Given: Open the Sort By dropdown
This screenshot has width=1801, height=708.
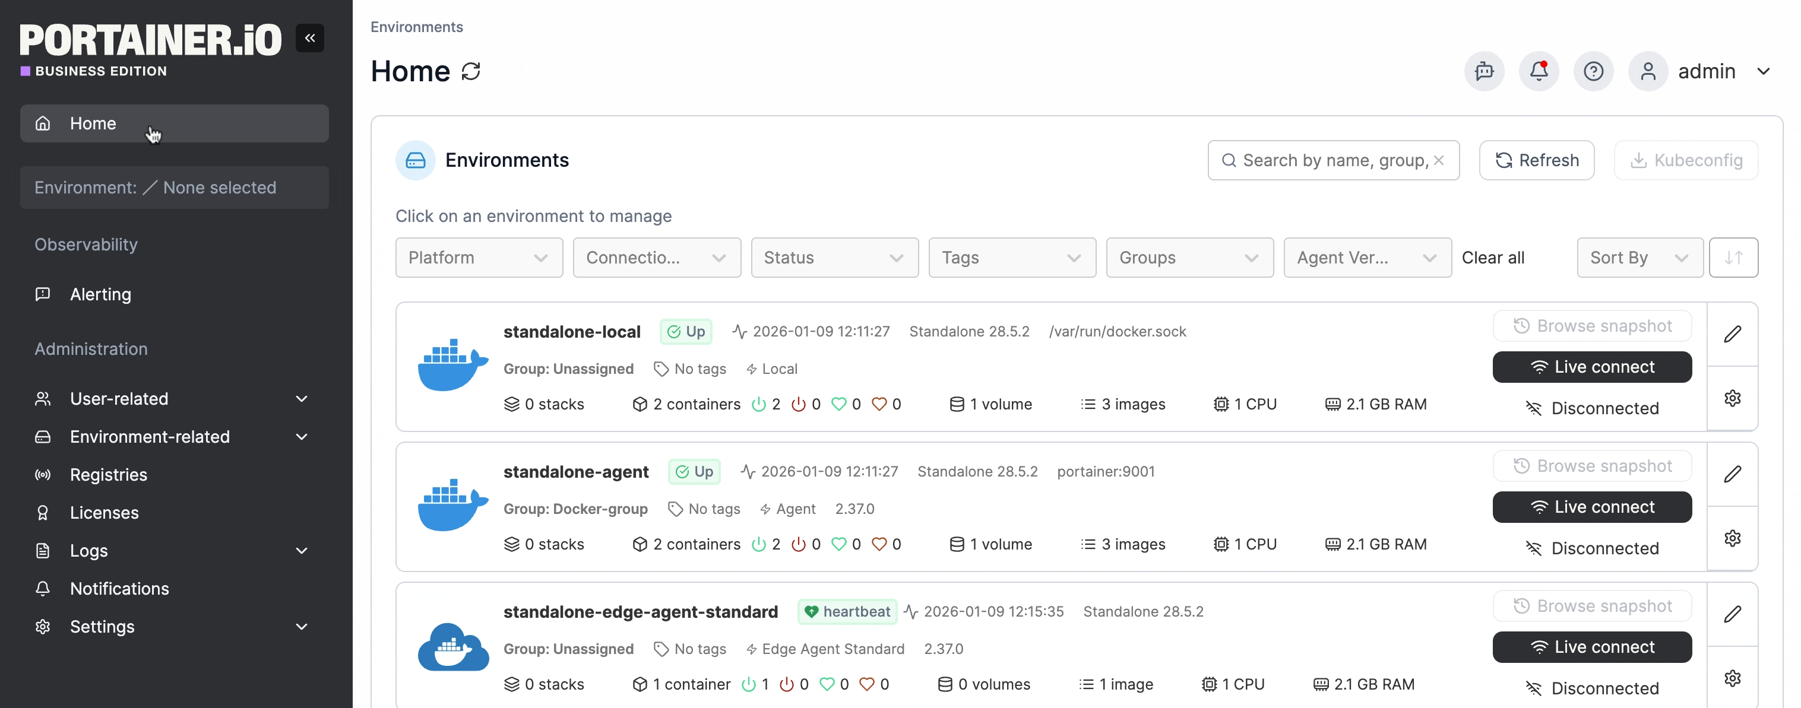Looking at the screenshot, I should (x=1639, y=258).
